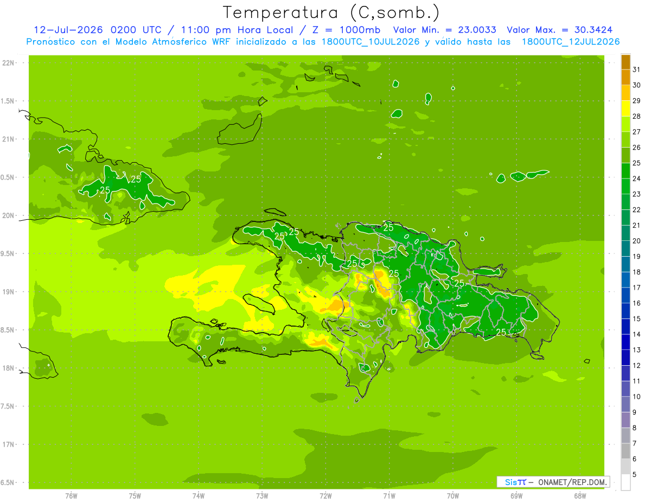Pick the colorbar segment between 20 and 21

pyautogui.click(x=626, y=233)
